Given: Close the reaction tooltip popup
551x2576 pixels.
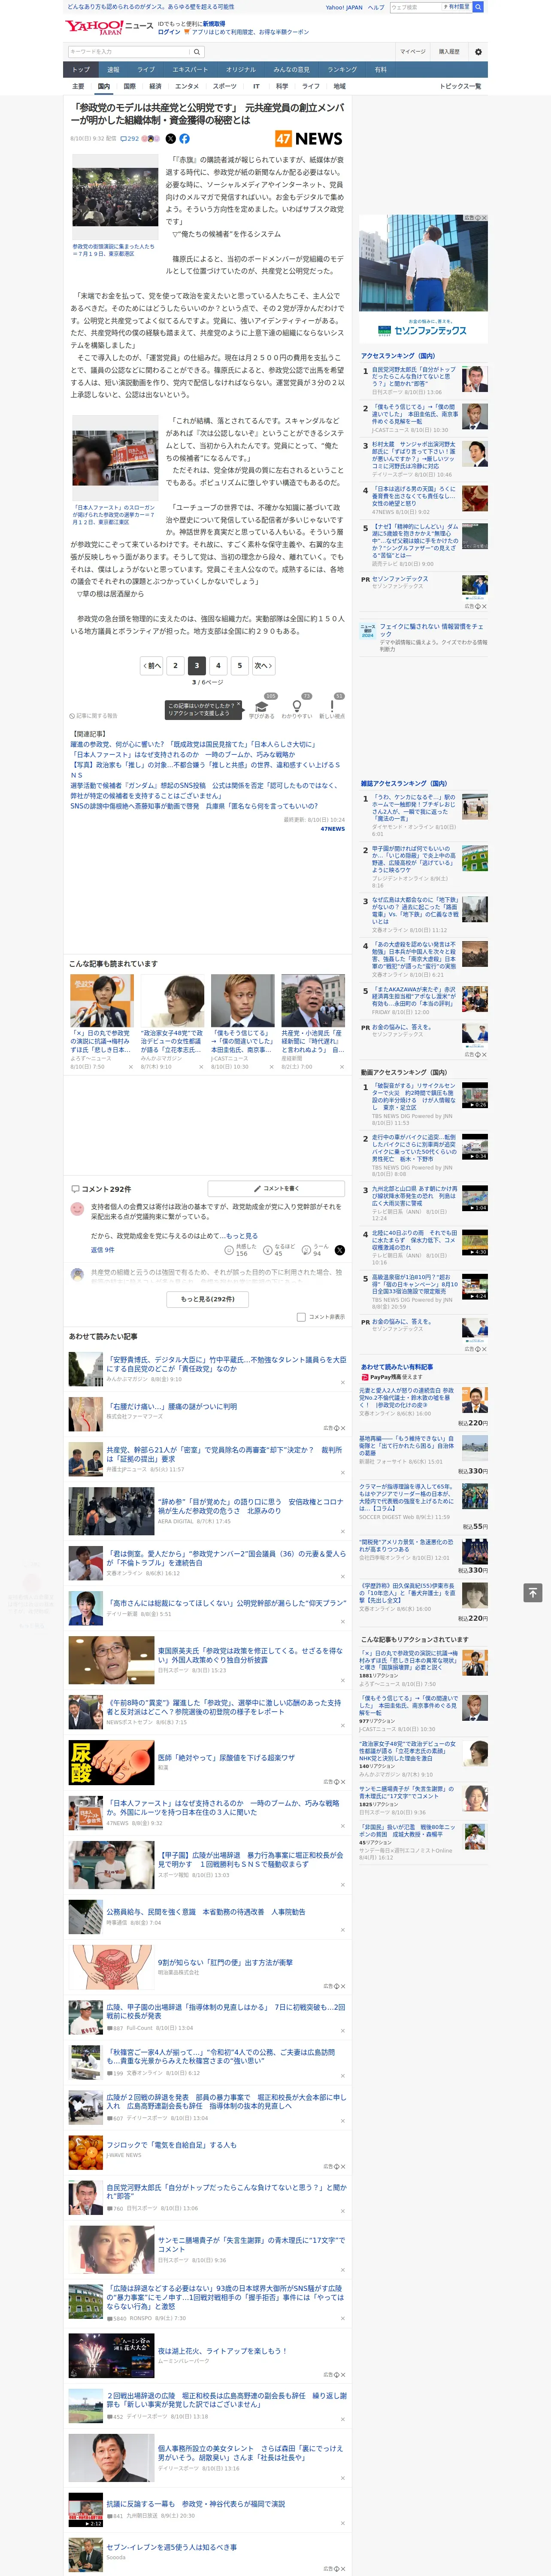Looking at the screenshot, I should tap(238, 705).
